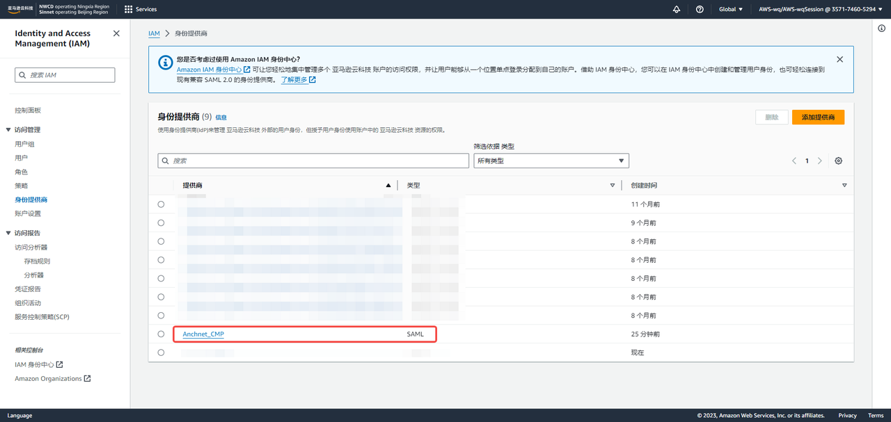Open the Amazon IAM 身份中心 link in banner
This screenshot has height=422, width=891.
point(214,70)
